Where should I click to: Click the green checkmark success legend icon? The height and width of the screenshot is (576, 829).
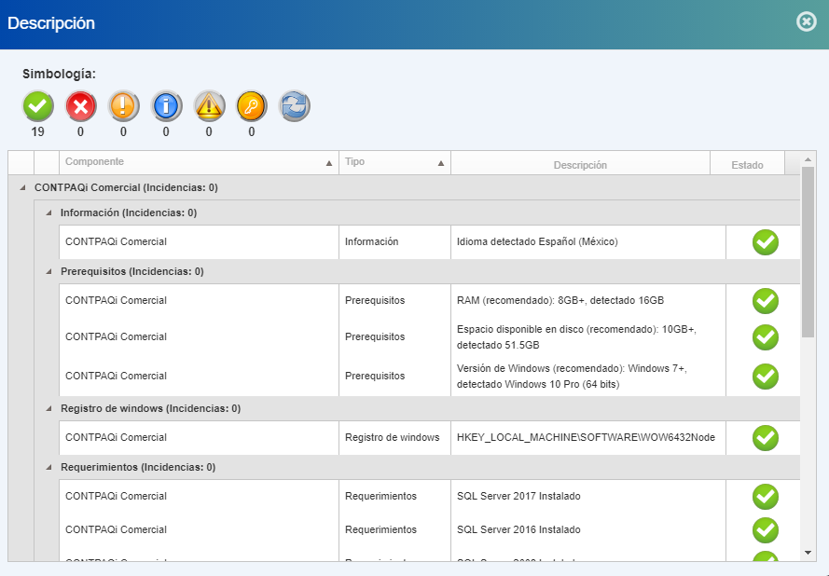pyautogui.click(x=38, y=106)
